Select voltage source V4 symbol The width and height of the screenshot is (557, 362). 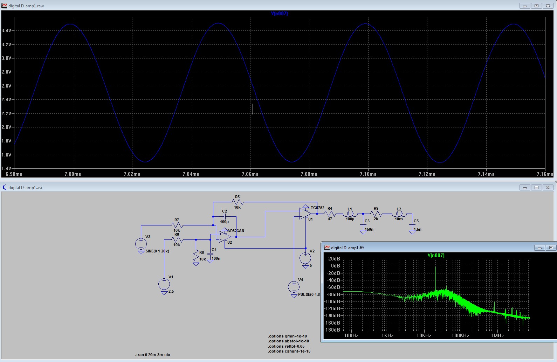click(294, 287)
